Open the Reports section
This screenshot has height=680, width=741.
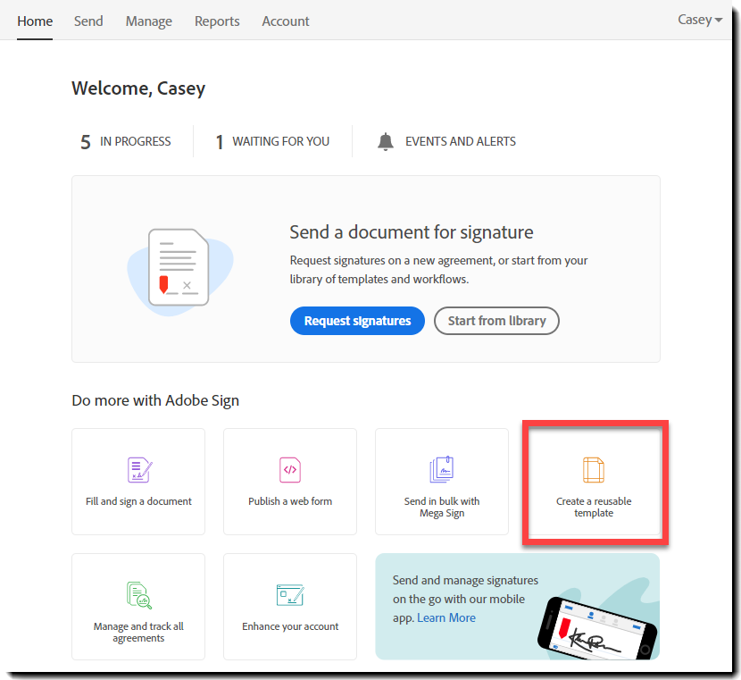[217, 21]
